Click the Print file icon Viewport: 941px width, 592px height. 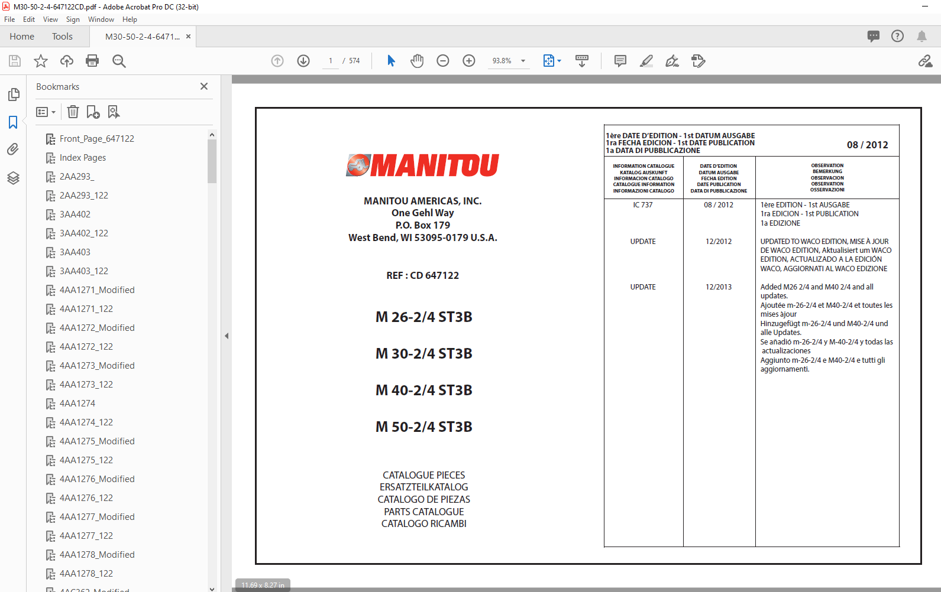92,61
